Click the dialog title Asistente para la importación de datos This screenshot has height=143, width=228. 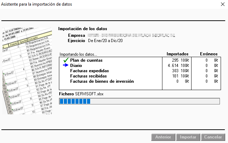click(36, 4)
